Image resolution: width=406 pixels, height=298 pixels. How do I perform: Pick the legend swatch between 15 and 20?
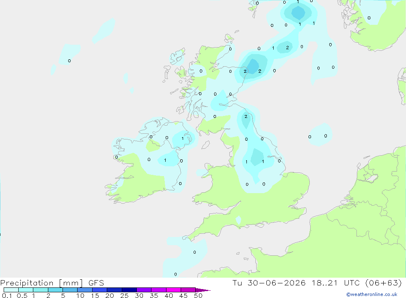tap(100, 290)
